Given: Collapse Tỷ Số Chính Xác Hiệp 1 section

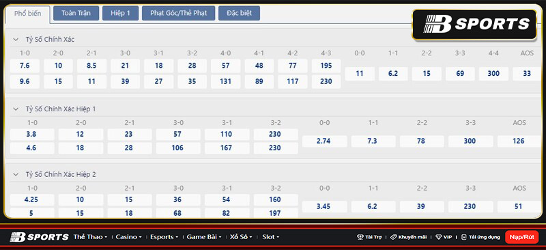Looking at the screenshot, I should click(16, 109).
